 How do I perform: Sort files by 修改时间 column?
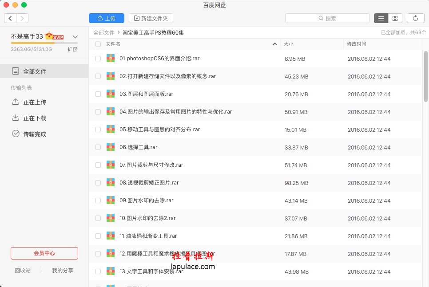tap(357, 44)
